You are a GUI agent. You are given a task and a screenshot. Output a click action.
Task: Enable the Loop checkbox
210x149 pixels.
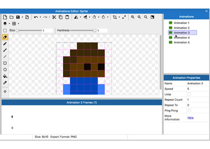point(189,94)
